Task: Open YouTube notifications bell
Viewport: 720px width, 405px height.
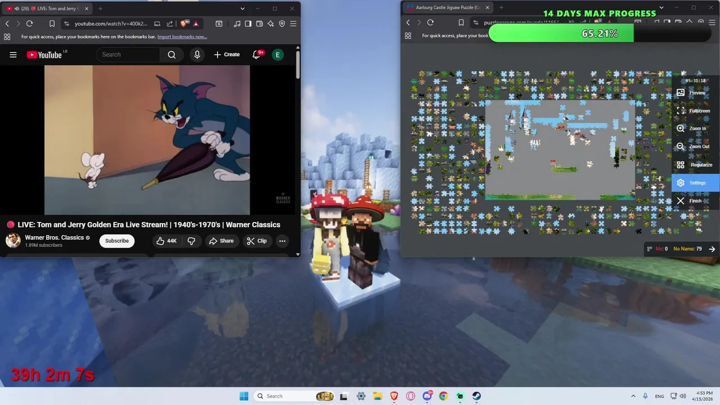Action: pyautogui.click(x=257, y=55)
